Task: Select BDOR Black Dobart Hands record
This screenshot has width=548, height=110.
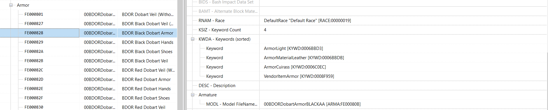Action: (148, 42)
